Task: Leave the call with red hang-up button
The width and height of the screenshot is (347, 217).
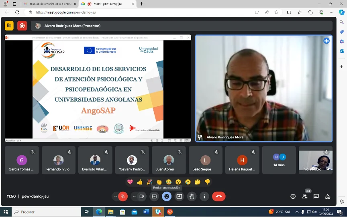Action: click(218, 197)
